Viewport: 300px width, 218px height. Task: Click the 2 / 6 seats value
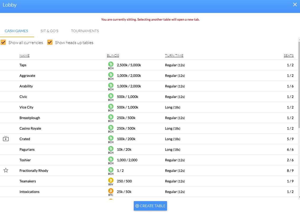[x=290, y=160]
